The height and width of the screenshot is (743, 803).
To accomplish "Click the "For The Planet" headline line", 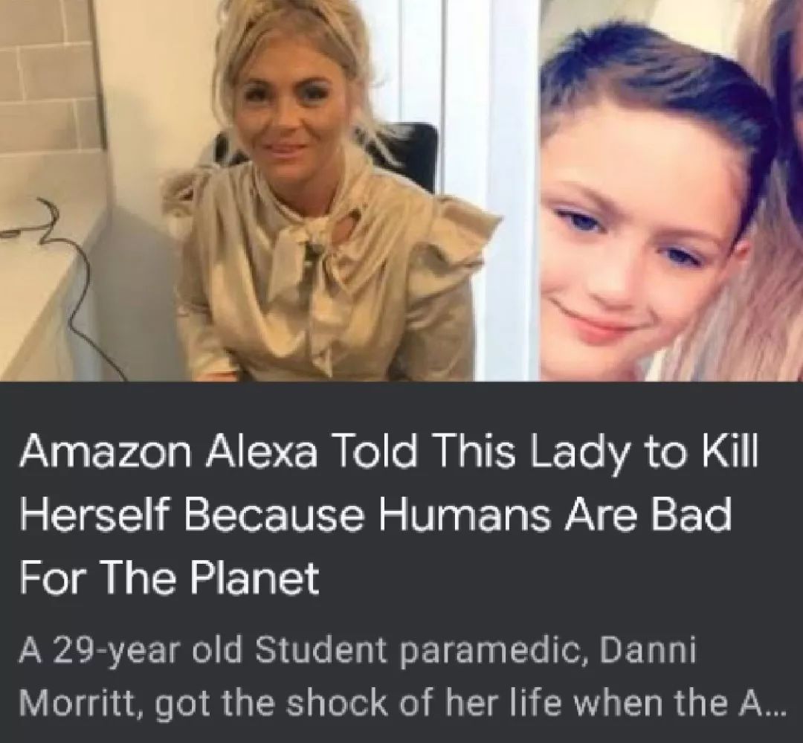I will pyautogui.click(x=170, y=576).
